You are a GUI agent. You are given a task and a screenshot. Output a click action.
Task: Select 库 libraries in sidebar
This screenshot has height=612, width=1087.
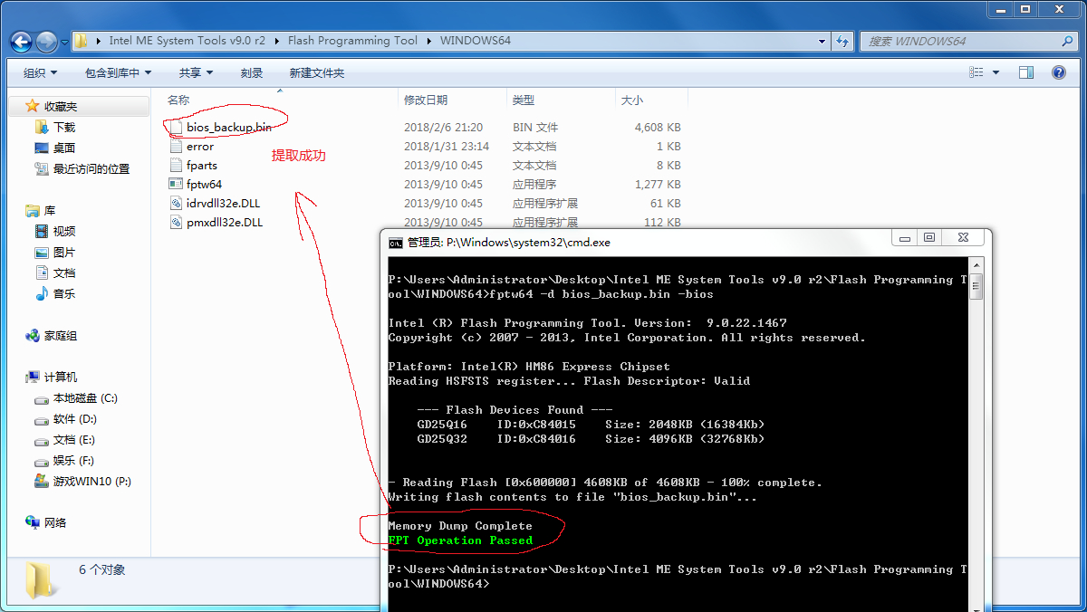(50, 211)
